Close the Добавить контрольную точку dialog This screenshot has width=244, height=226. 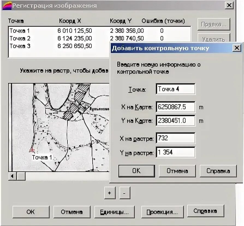tap(237, 48)
